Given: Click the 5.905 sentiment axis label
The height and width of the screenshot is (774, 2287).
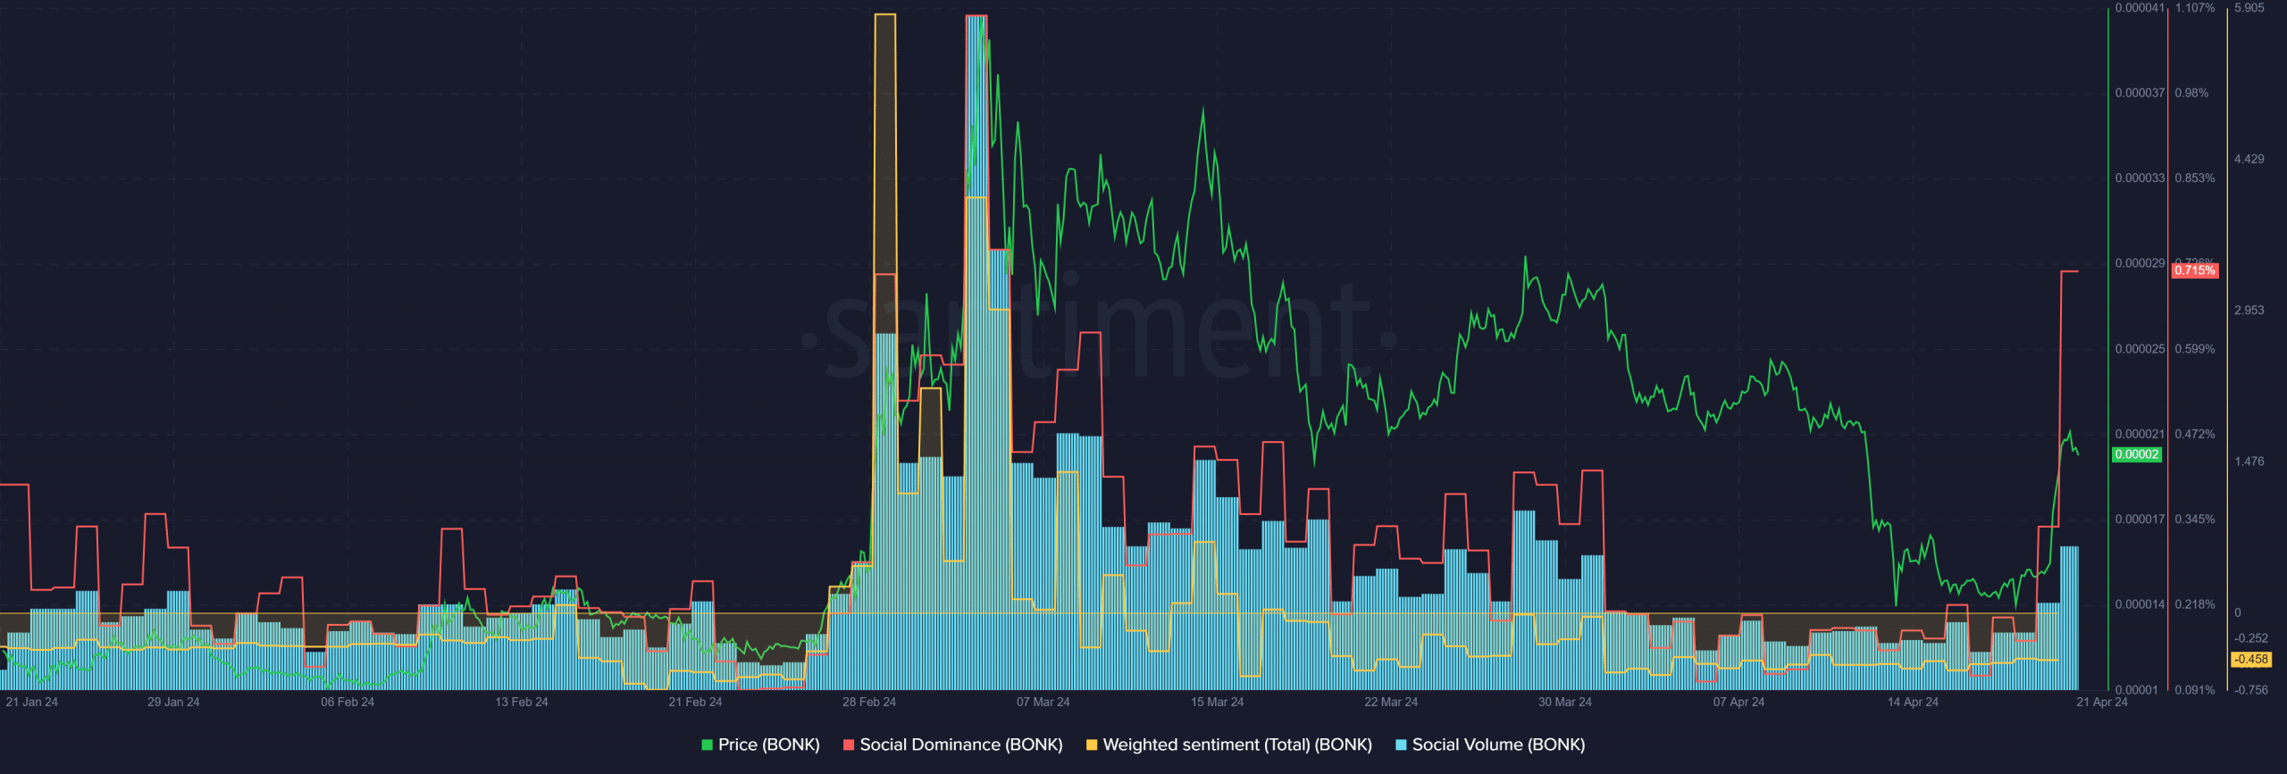Looking at the screenshot, I should 2249,8.
